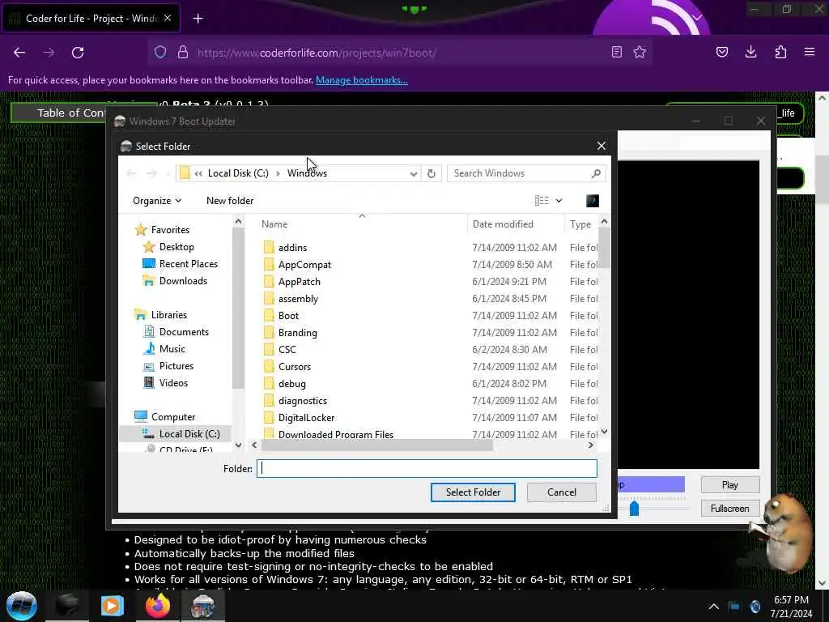829x622 pixels.
Task: Select the Cursors folder
Action: click(x=295, y=367)
